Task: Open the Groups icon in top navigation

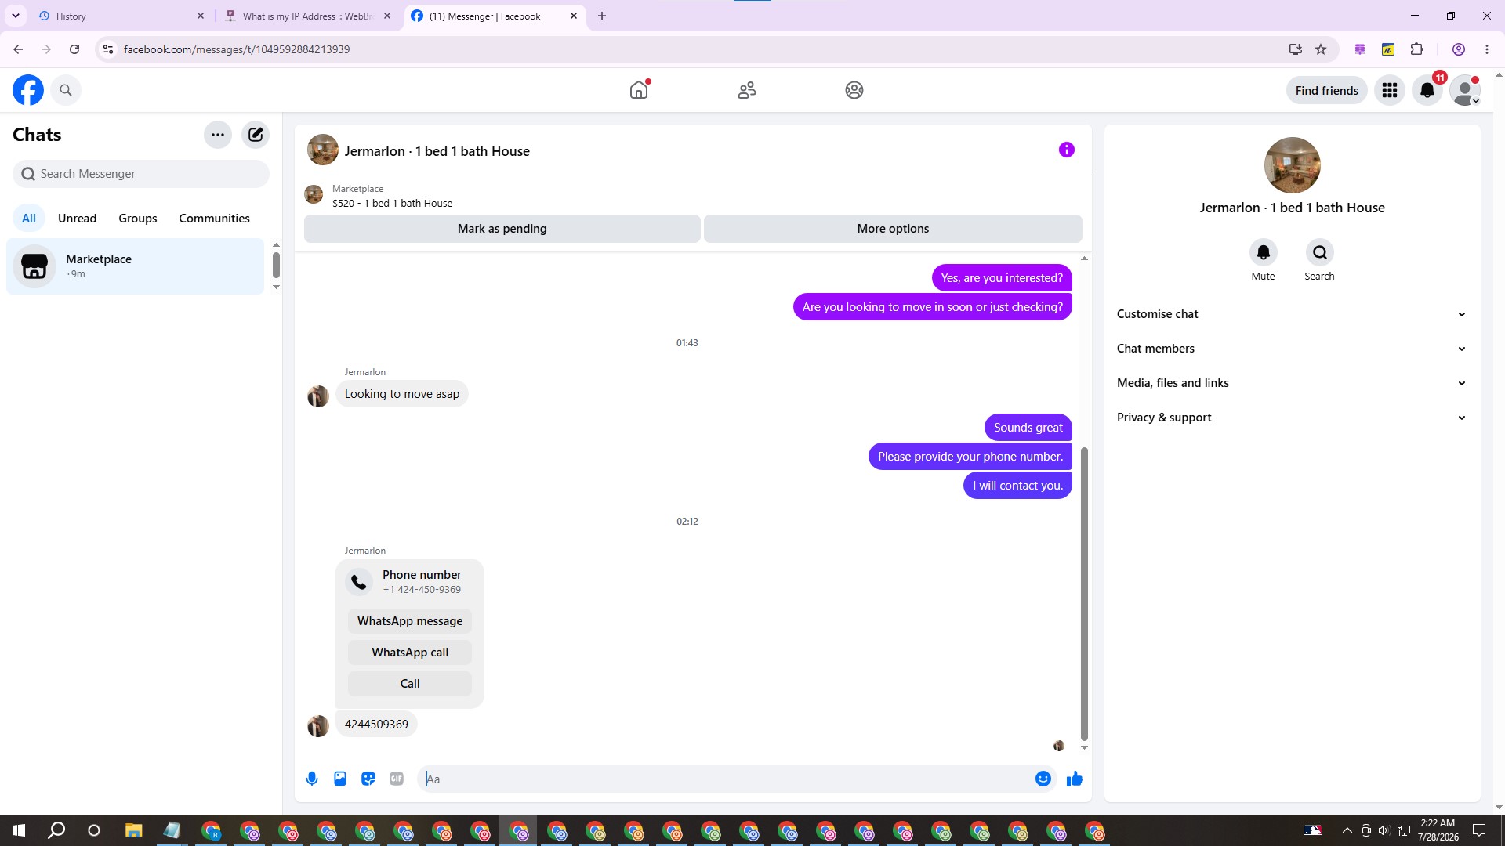Action: [x=854, y=90]
